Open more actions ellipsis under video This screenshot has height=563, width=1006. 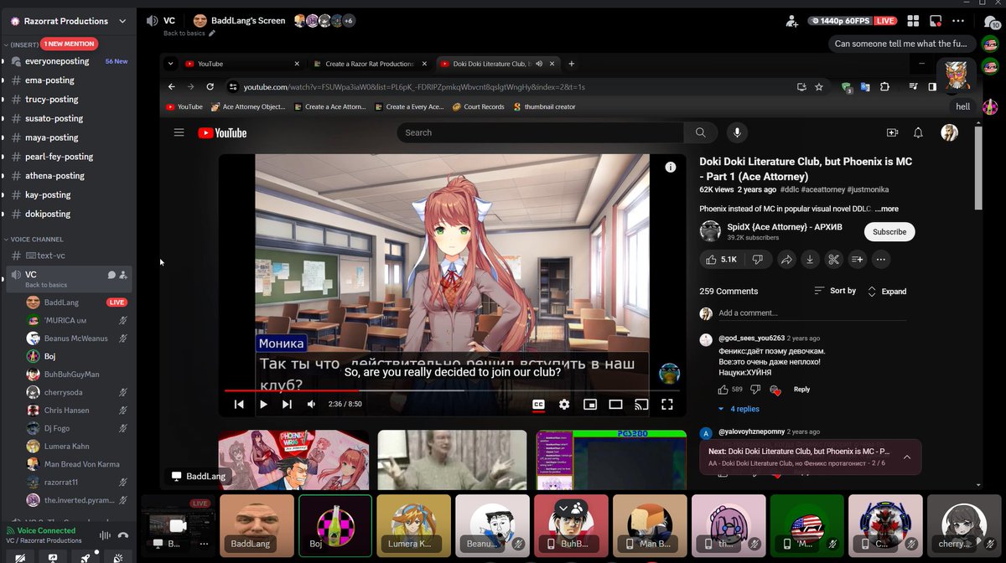(x=881, y=260)
